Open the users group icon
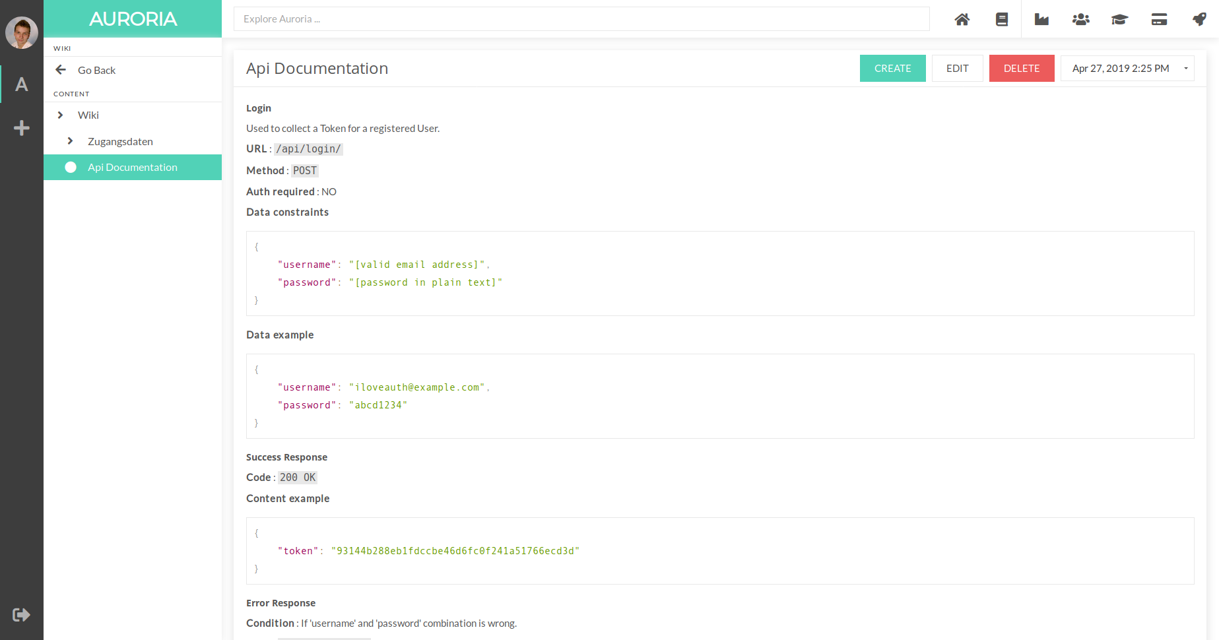Image resolution: width=1219 pixels, height=640 pixels. click(1080, 19)
